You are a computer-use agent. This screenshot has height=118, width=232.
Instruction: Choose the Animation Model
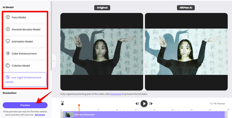(x=25, y=41)
